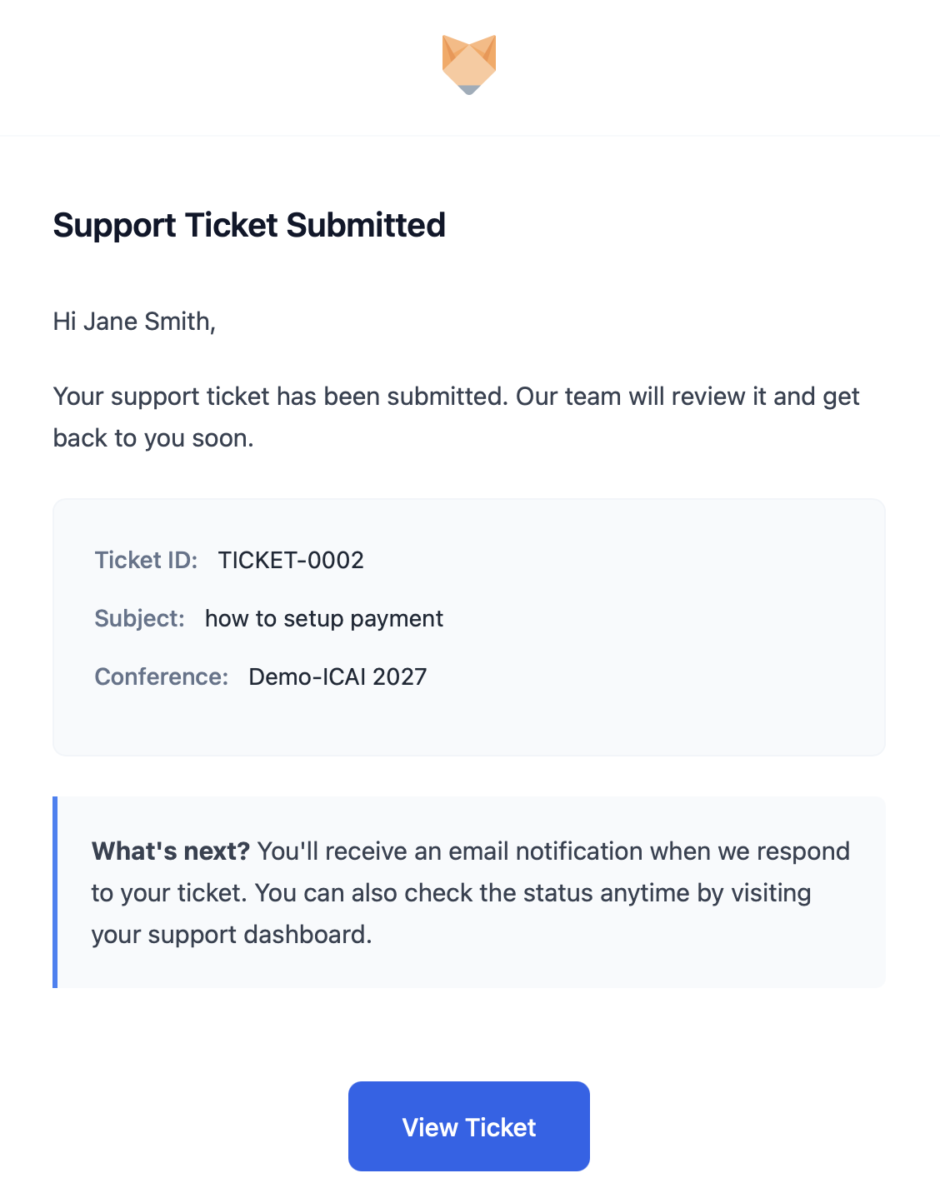This screenshot has width=940, height=1203.
Task: Click the Conference label
Action: click(161, 676)
